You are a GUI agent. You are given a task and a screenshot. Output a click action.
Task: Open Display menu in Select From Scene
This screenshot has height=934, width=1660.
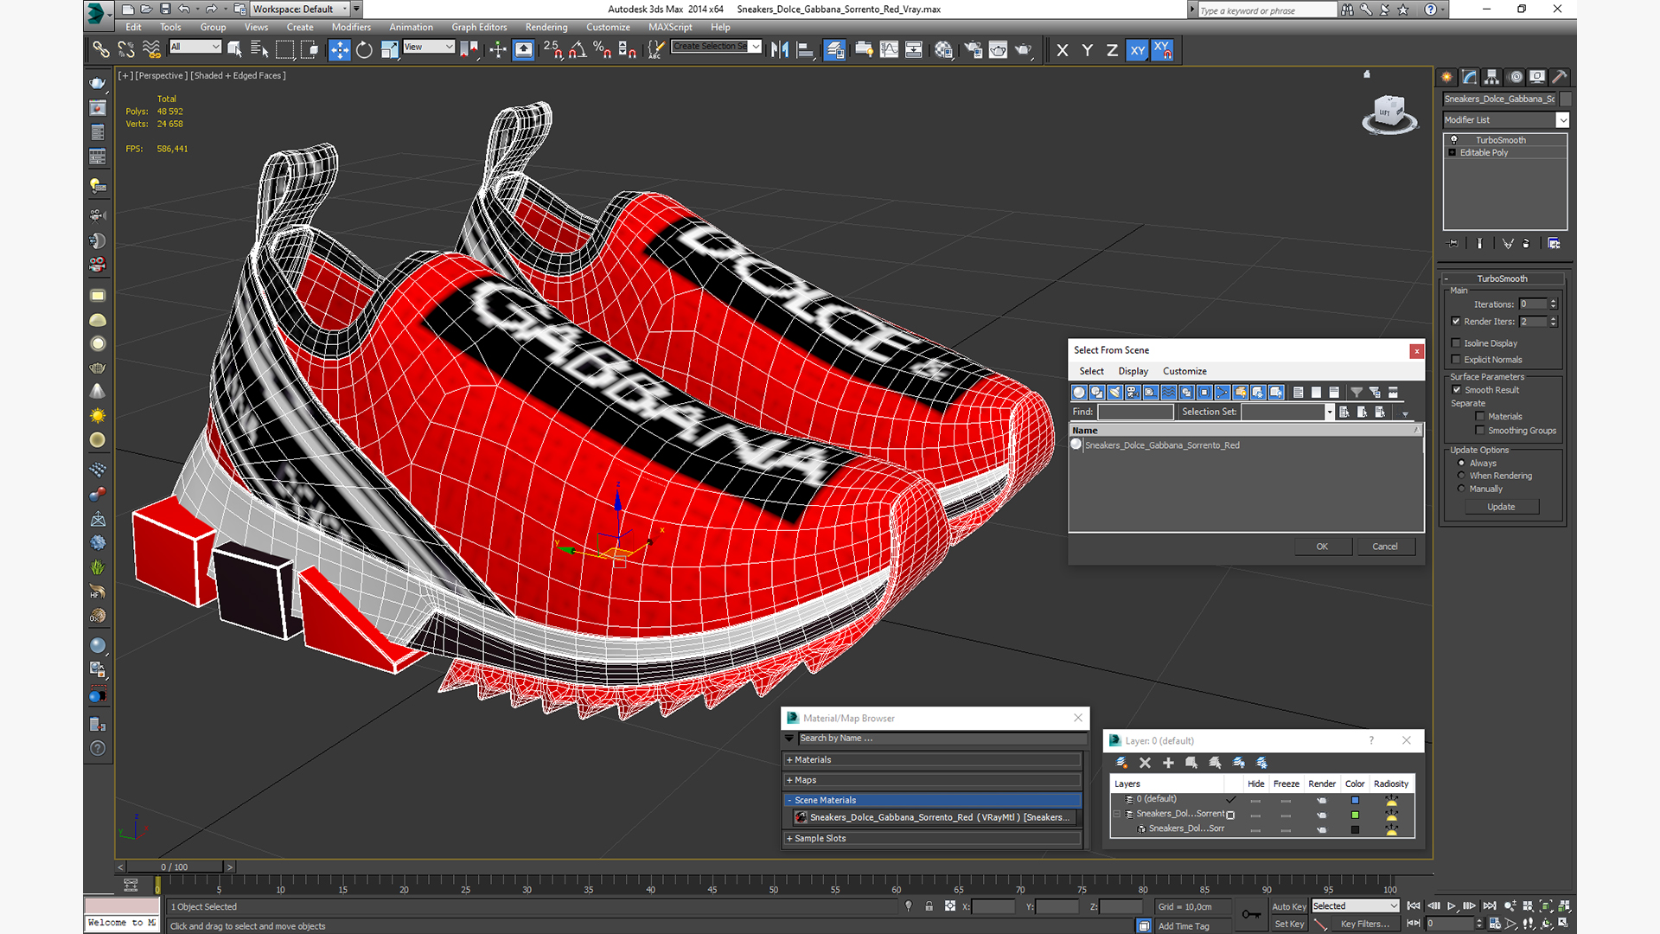click(1133, 371)
